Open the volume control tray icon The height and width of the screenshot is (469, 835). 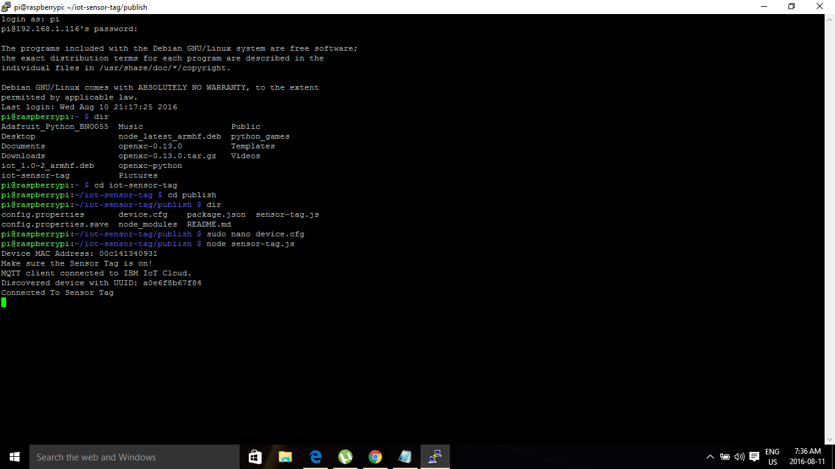tap(740, 457)
